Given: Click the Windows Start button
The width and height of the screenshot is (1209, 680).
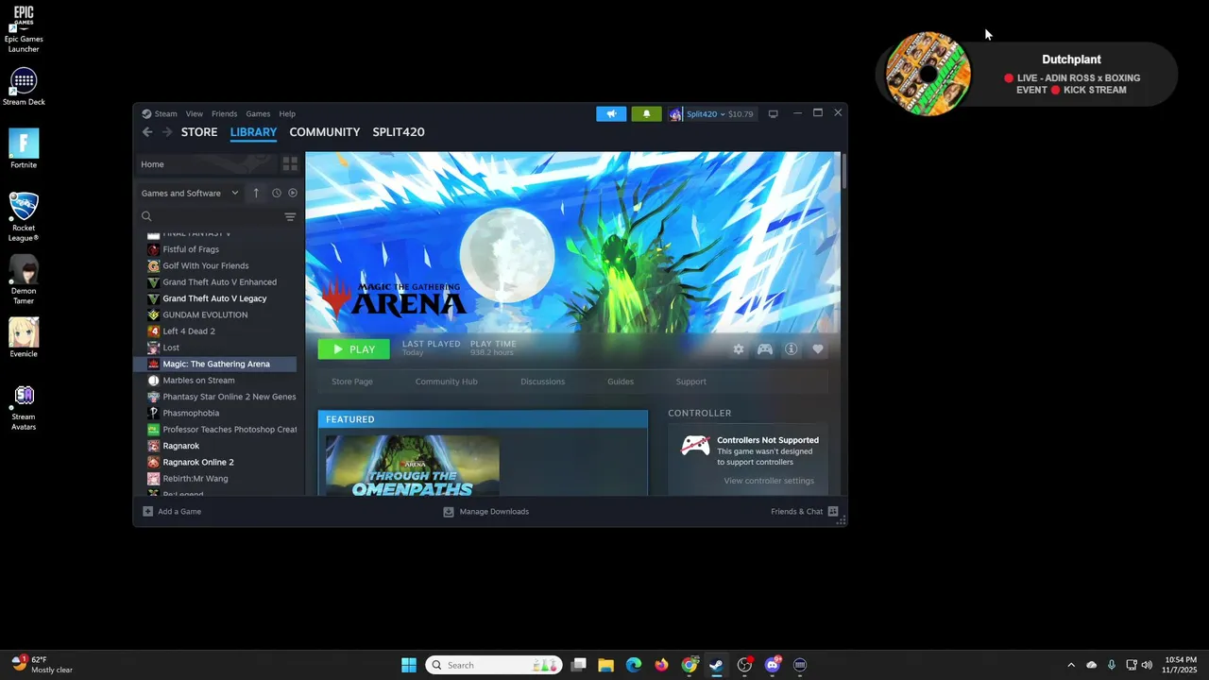Looking at the screenshot, I should pyautogui.click(x=409, y=665).
